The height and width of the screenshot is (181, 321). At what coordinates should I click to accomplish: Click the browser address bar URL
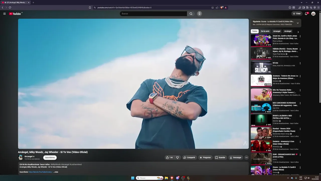coord(124,8)
